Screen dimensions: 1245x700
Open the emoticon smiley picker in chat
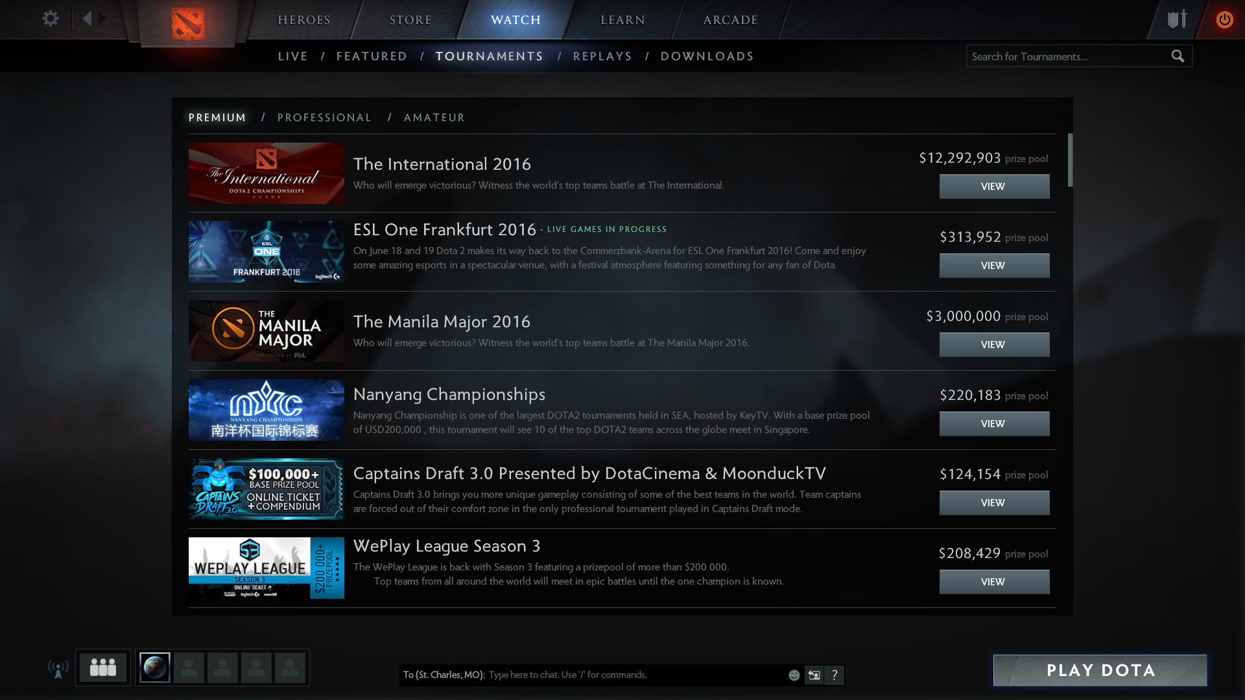pos(794,675)
